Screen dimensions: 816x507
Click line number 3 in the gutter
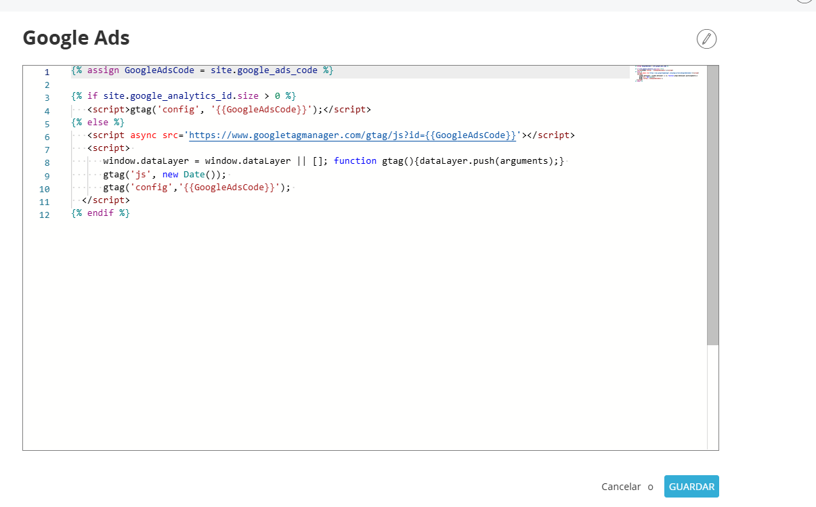click(47, 97)
